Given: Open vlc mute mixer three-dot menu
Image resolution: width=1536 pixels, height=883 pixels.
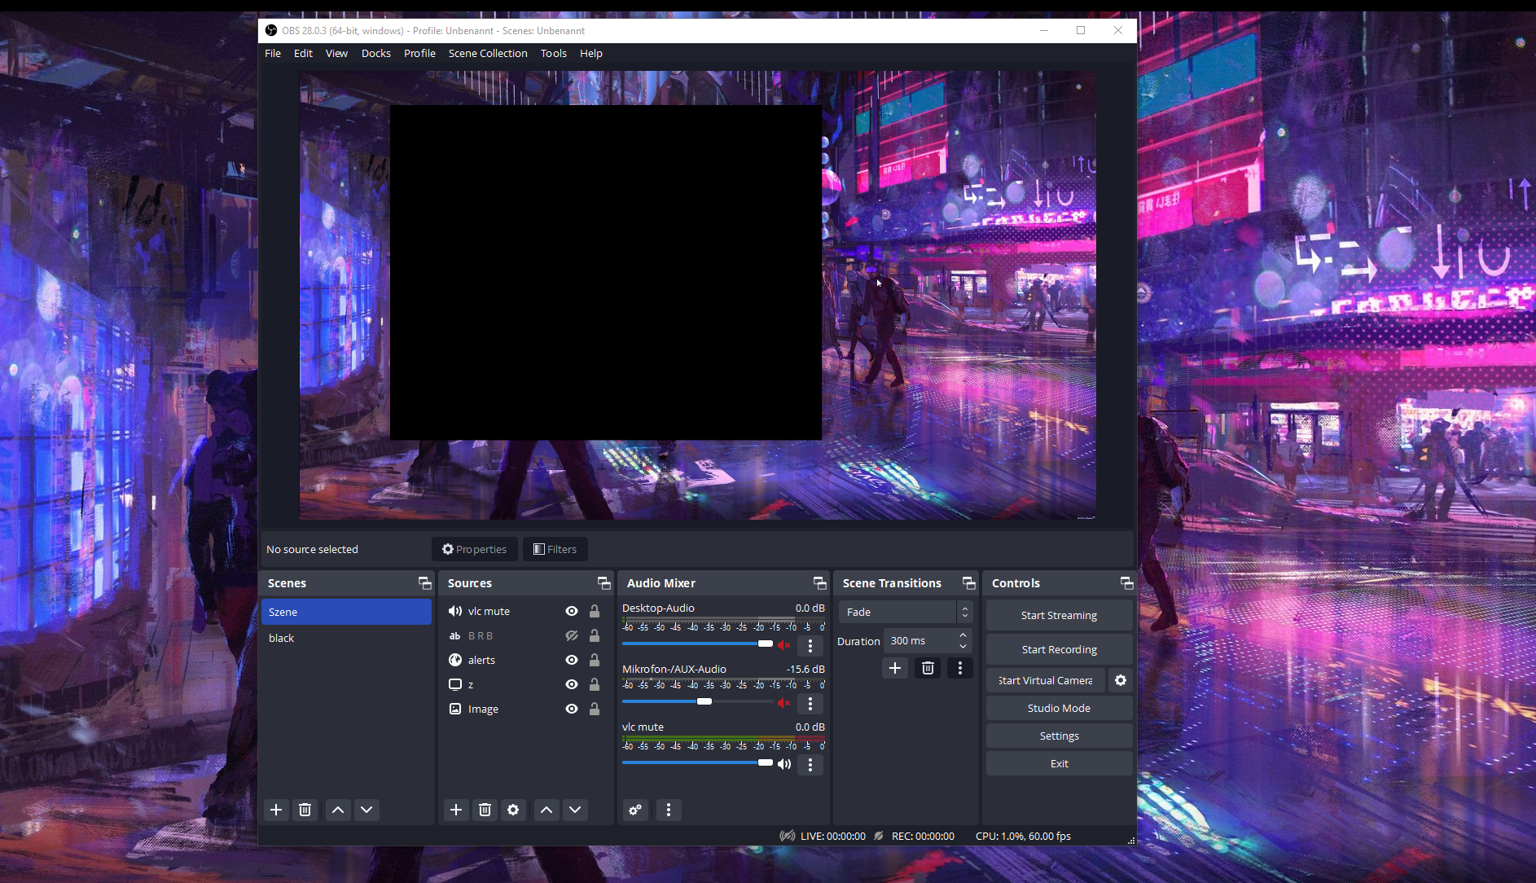Looking at the screenshot, I should click(810, 765).
